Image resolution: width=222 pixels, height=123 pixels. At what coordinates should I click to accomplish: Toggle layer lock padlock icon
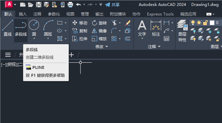[205, 23]
